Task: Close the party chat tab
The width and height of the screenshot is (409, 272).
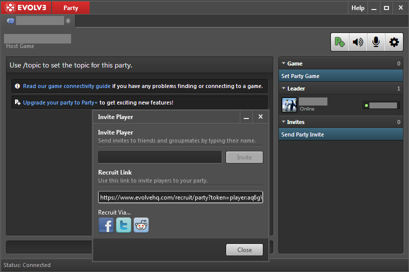Action: (68, 21)
